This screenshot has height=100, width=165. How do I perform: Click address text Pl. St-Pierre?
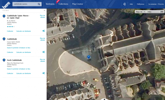(x=11, y=21)
